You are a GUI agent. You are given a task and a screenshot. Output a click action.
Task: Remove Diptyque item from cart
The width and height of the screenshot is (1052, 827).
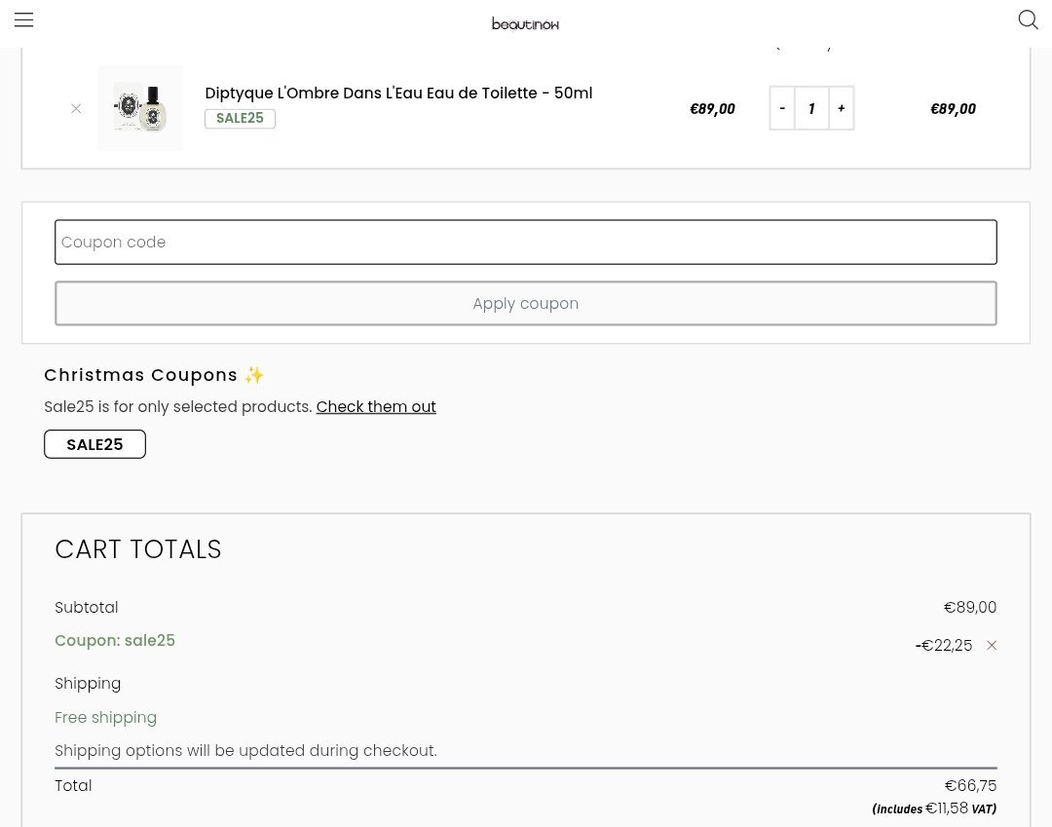coord(76,108)
